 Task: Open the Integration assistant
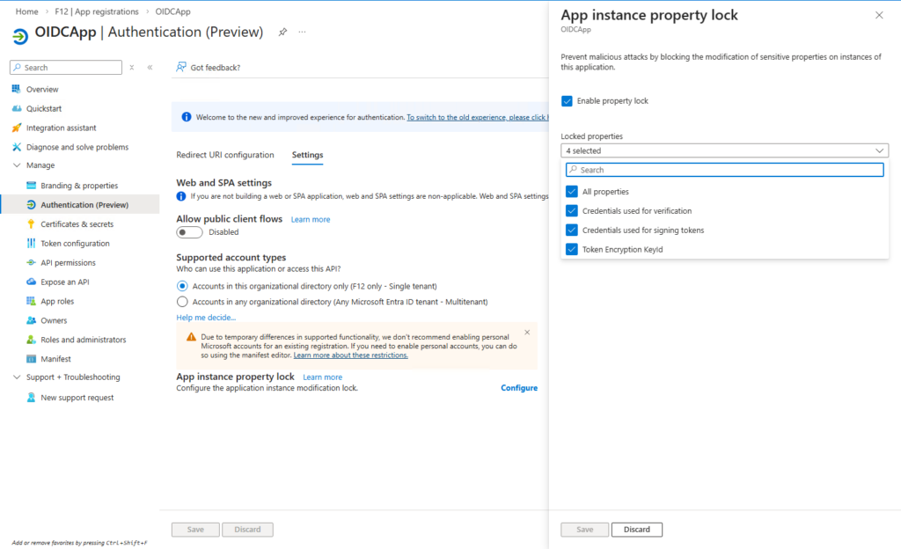pyautogui.click(x=61, y=128)
